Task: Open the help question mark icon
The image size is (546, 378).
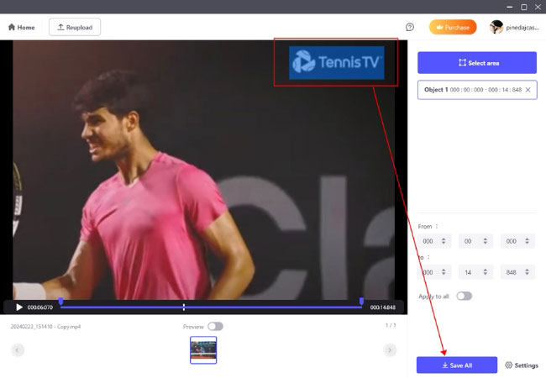Action: (x=410, y=27)
